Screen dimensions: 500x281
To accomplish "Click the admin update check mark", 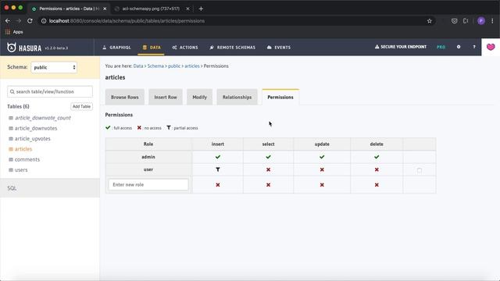I will [x=322, y=157].
